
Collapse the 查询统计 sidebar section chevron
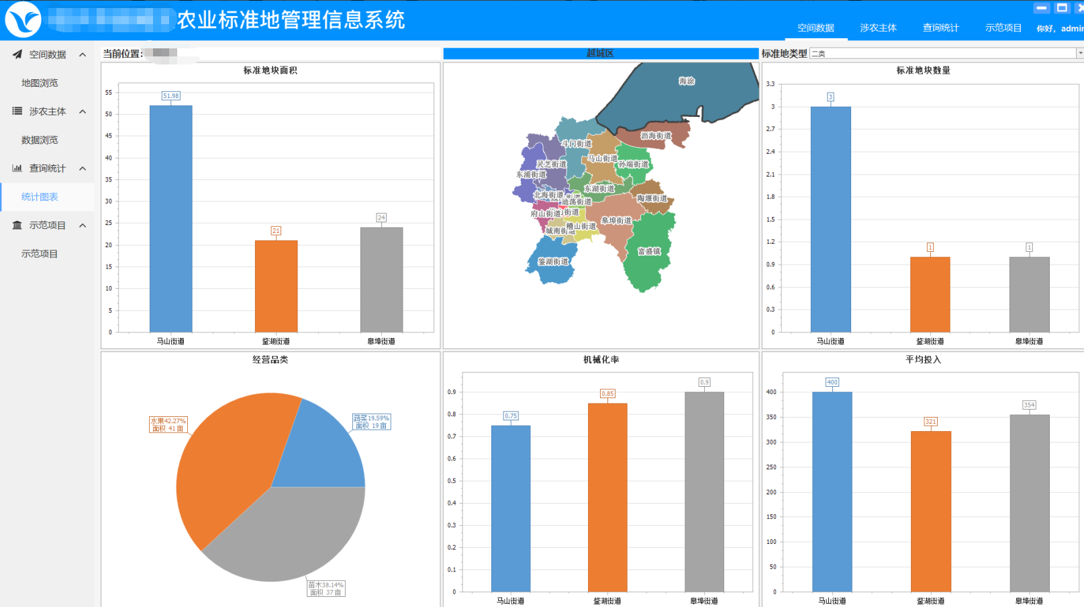[83, 169]
